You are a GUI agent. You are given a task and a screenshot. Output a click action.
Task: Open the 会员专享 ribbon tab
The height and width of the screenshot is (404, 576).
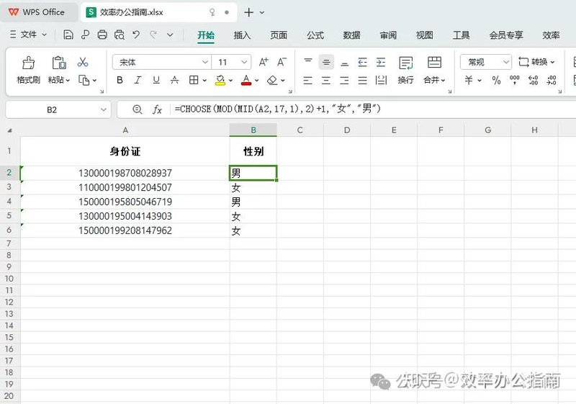pyautogui.click(x=506, y=35)
